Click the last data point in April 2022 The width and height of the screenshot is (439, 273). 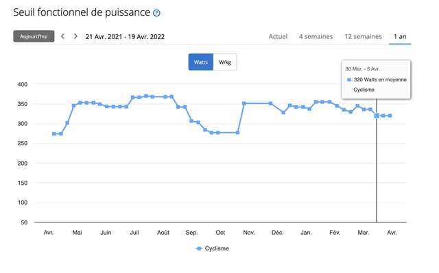coord(390,116)
